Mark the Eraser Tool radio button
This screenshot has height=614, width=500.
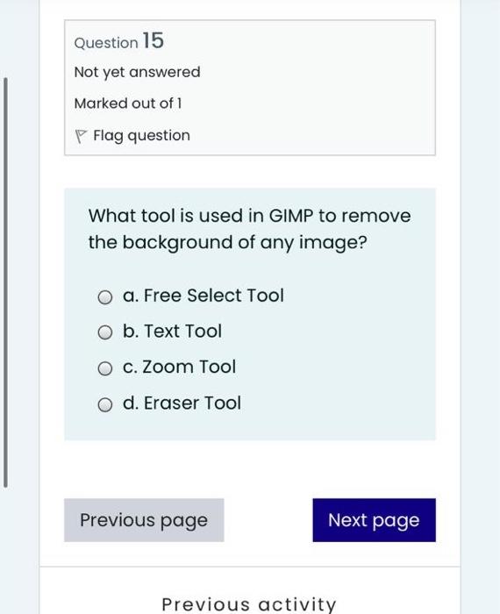[105, 404]
